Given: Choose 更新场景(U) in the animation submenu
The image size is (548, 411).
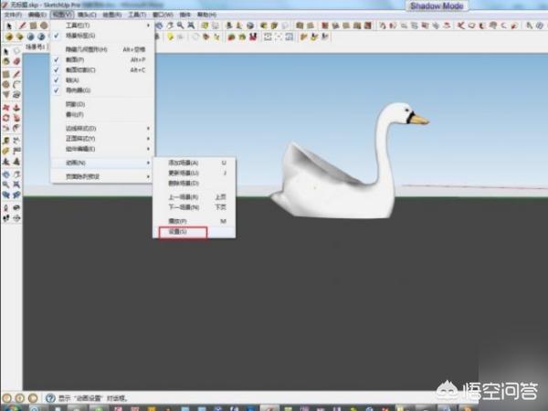Looking at the screenshot, I should click(195, 173).
